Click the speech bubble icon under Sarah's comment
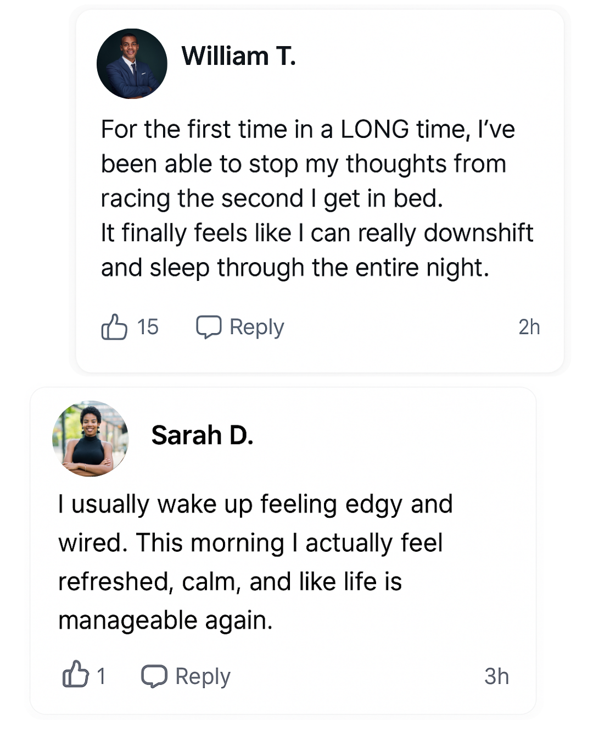This screenshot has height=742, width=593. 154,676
